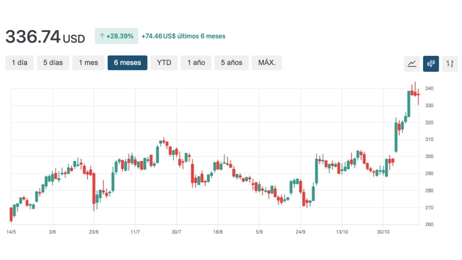Click the 336.74 USD price value
The image size is (462, 260).
pyautogui.click(x=45, y=37)
